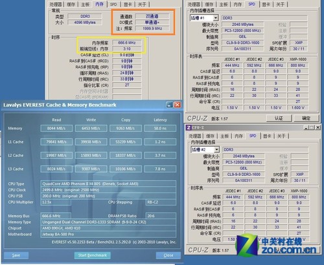Minimize the EVEREST Cache & Memory Benchmark window
The height and width of the screenshot is (265, 324).
click(170, 105)
